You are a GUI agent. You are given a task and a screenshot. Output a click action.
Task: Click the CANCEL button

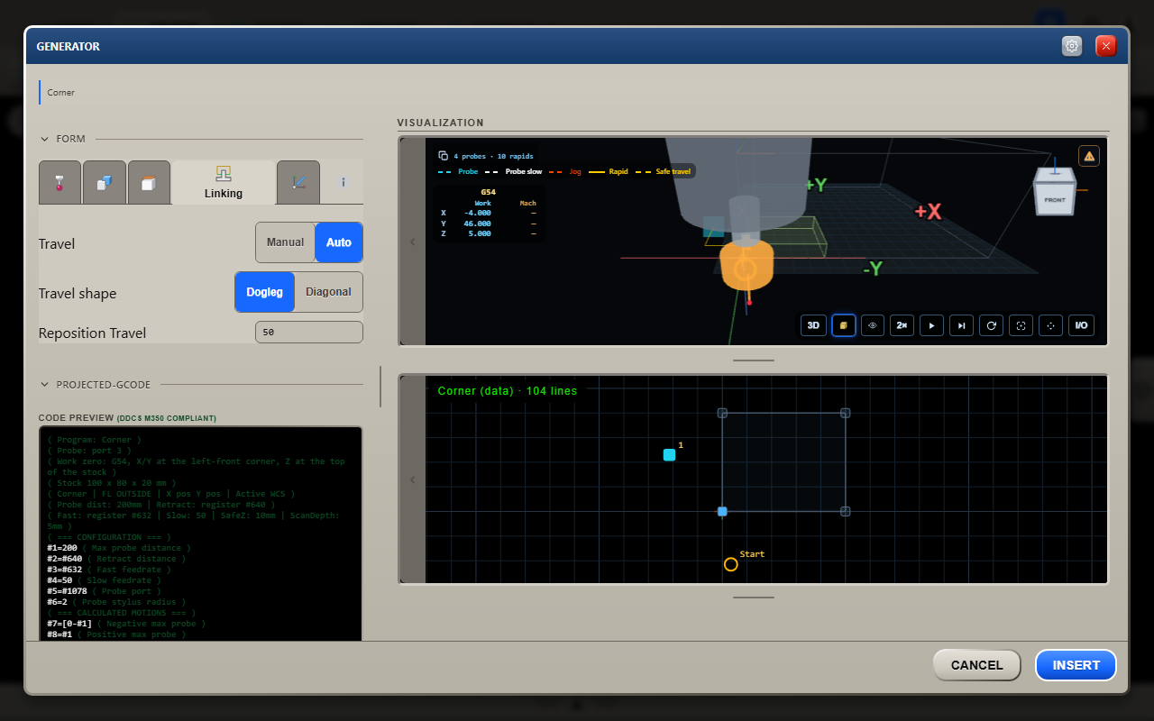[x=976, y=665]
